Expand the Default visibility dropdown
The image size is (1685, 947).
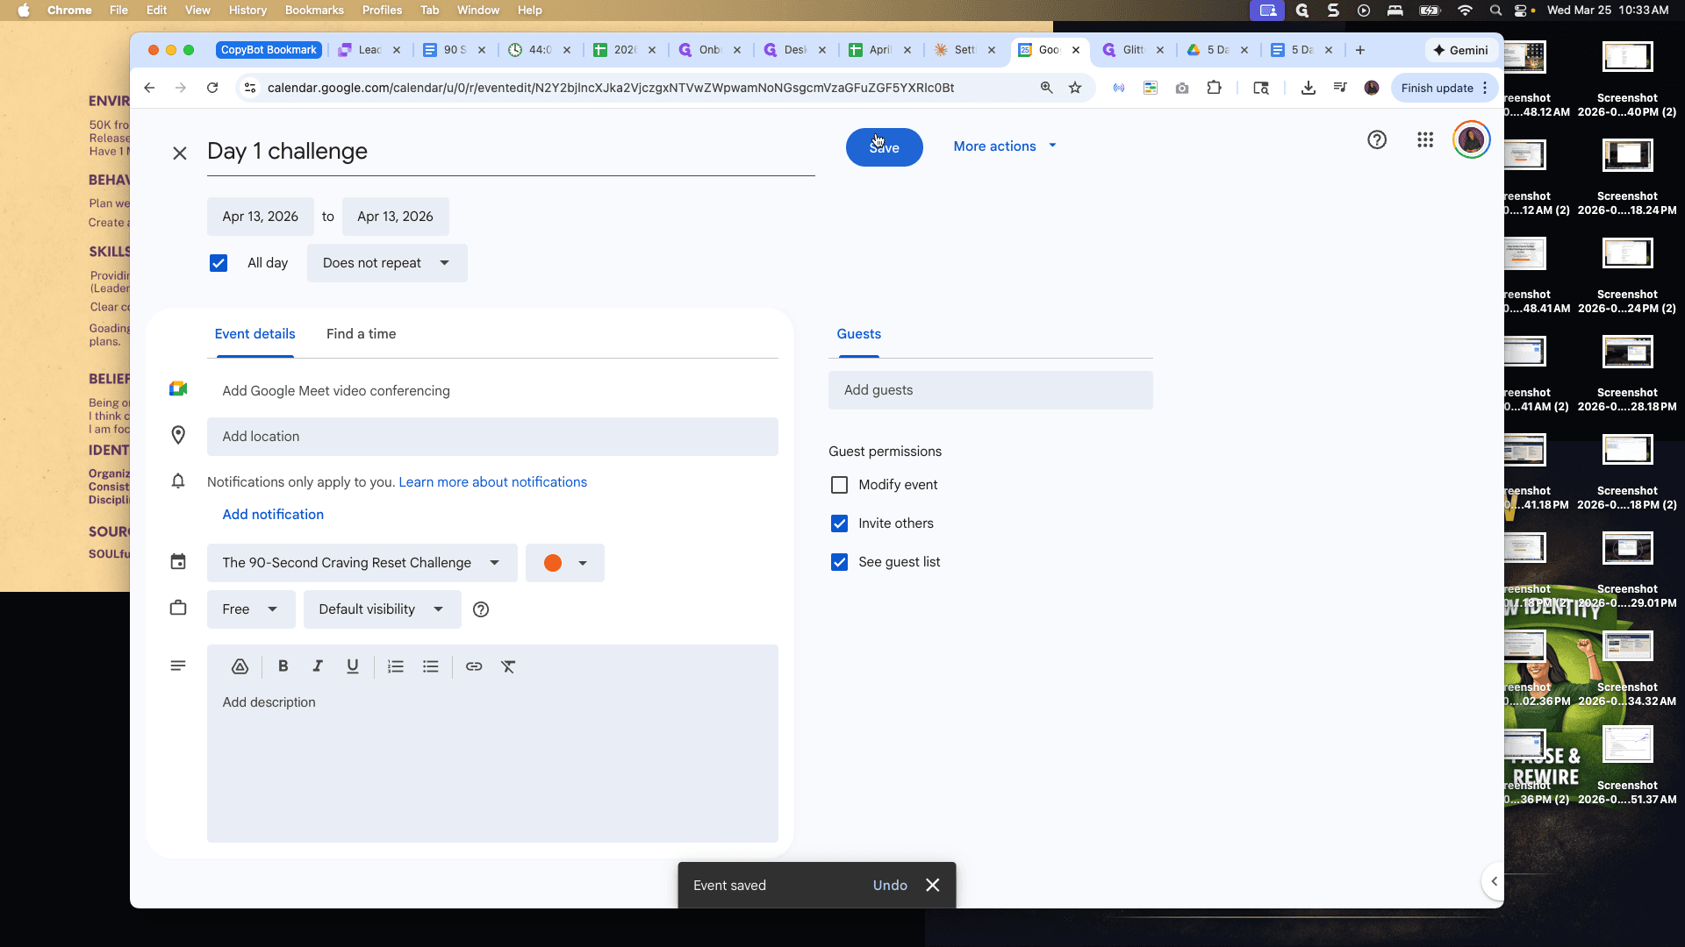pos(382,609)
